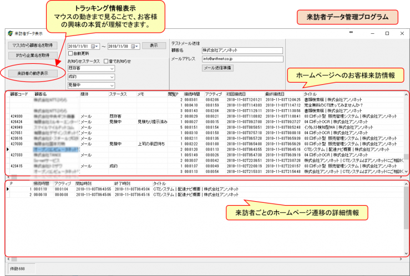Click the row selector arrow in the upper visitor table
Viewport: 410px width, 276px height.
coord(8,149)
